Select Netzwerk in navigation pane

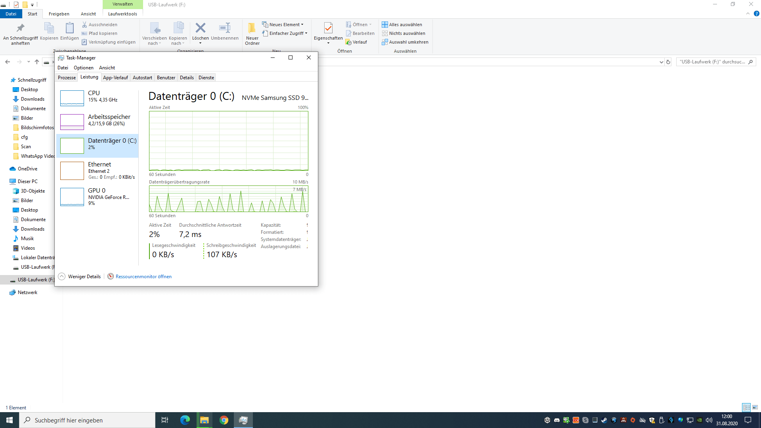point(27,292)
